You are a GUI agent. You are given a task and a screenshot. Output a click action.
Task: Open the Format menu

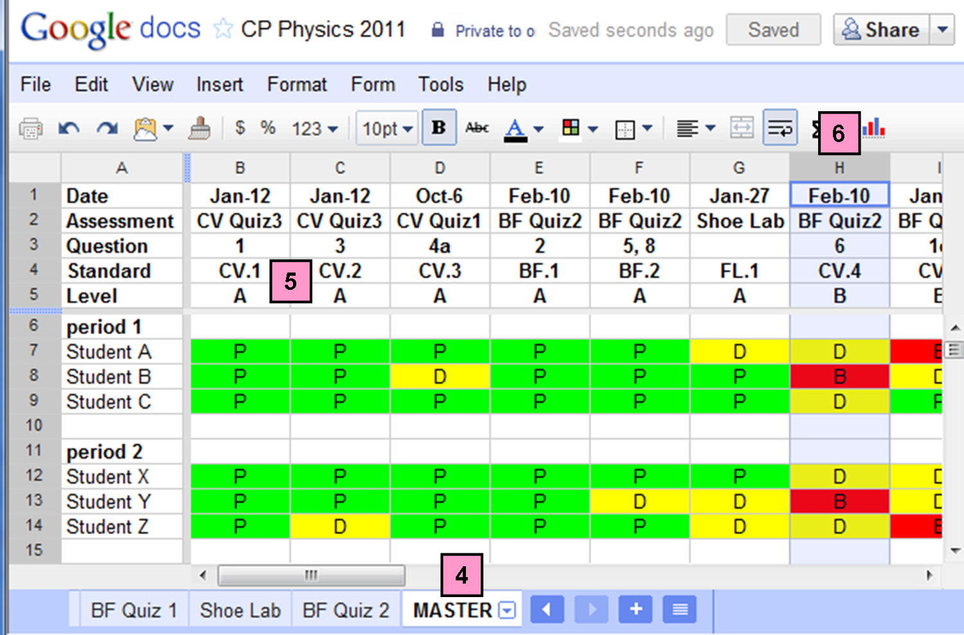[297, 84]
